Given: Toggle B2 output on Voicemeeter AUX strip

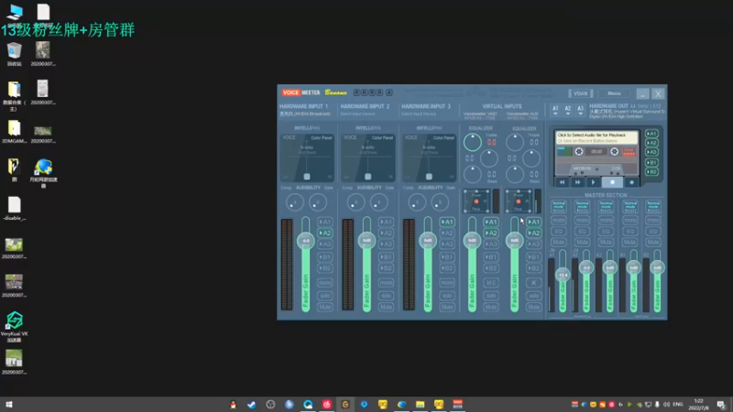Looking at the screenshot, I should [x=533, y=268].
